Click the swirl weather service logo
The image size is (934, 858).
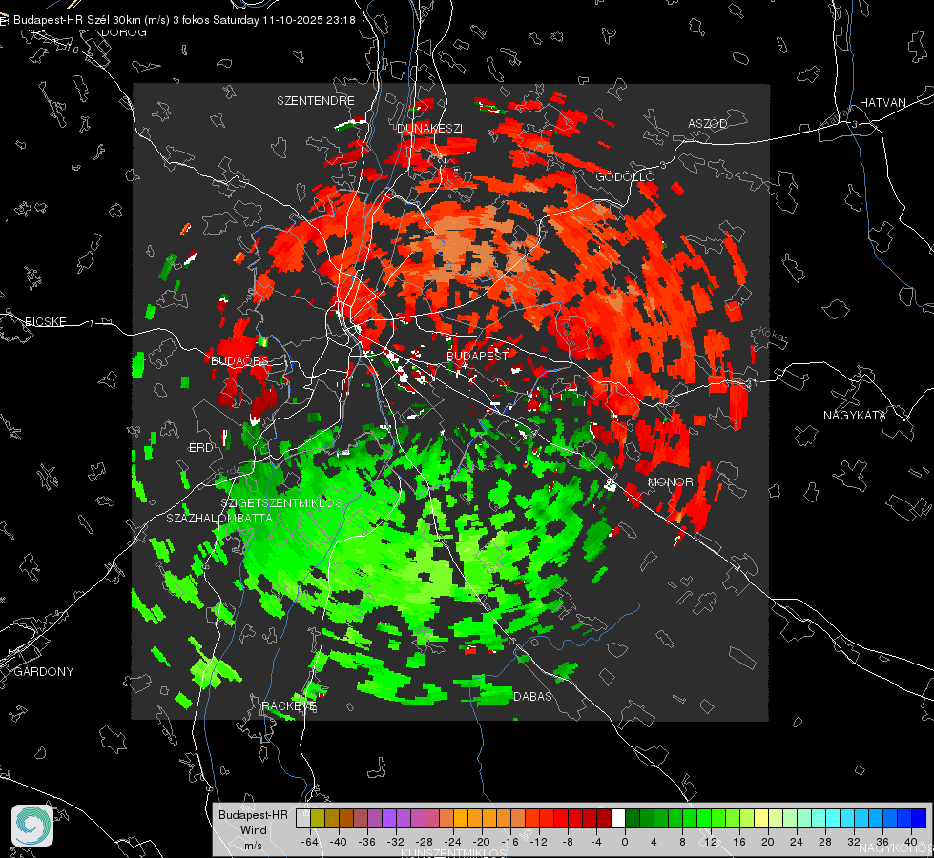tap(32, 826)
